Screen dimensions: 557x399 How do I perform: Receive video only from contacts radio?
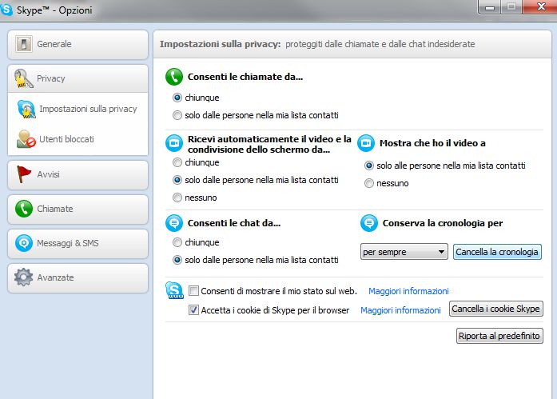177,180
